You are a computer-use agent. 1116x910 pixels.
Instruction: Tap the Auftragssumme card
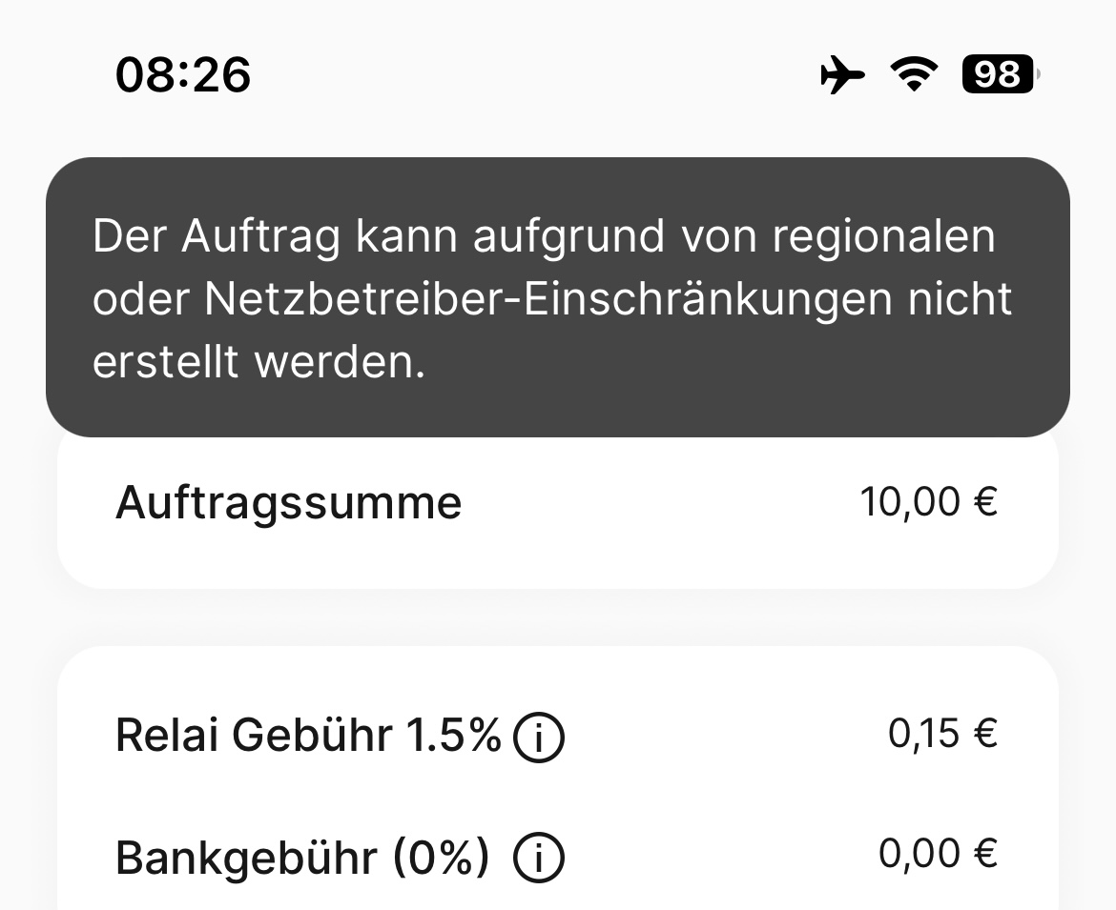coord(558,512)
